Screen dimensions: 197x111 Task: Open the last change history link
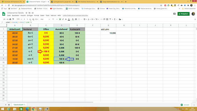(x=75, y=15)
